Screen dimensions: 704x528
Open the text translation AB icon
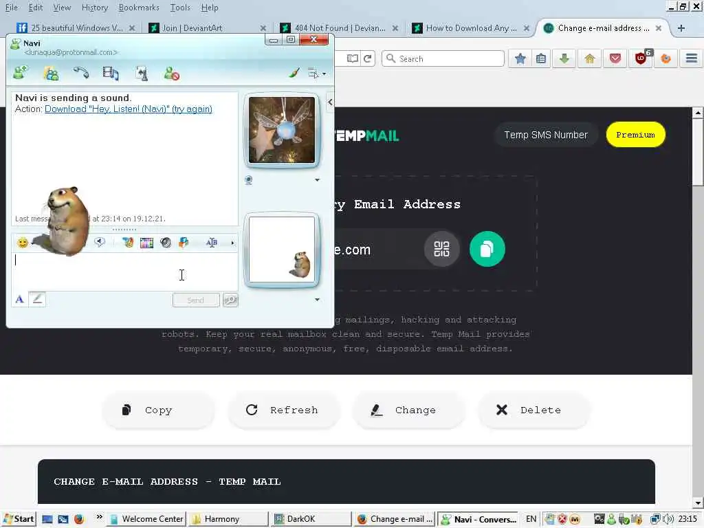tap(212, 243)
